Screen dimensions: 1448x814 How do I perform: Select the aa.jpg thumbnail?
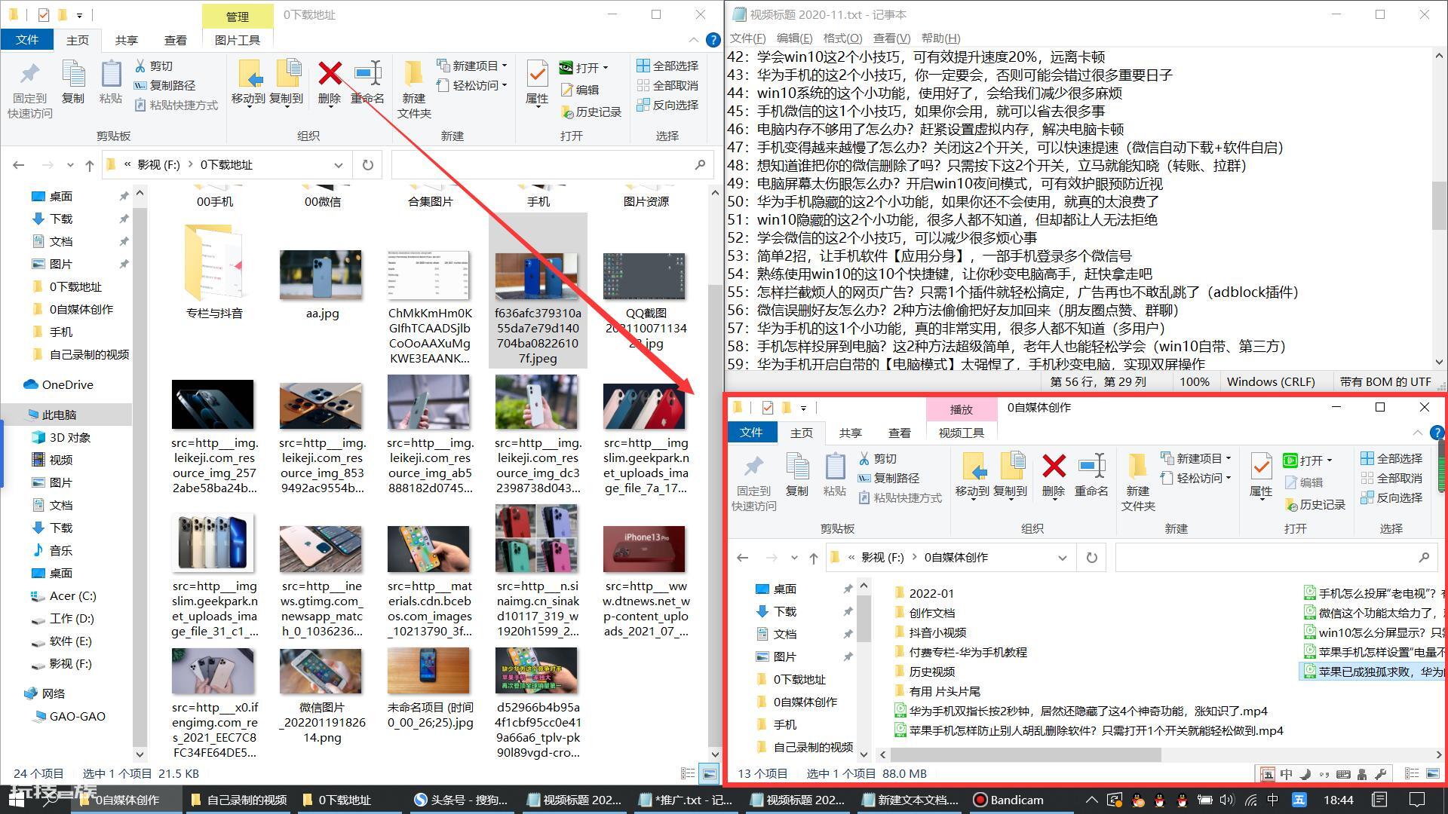point(322,276)
